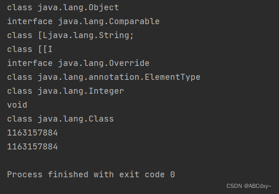Click the word 'ElementType' in the output
Viewport: 279px width, 194px height.
click(172, 78)
